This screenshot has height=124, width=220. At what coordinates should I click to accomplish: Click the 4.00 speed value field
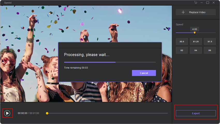[x=195, y=29]
